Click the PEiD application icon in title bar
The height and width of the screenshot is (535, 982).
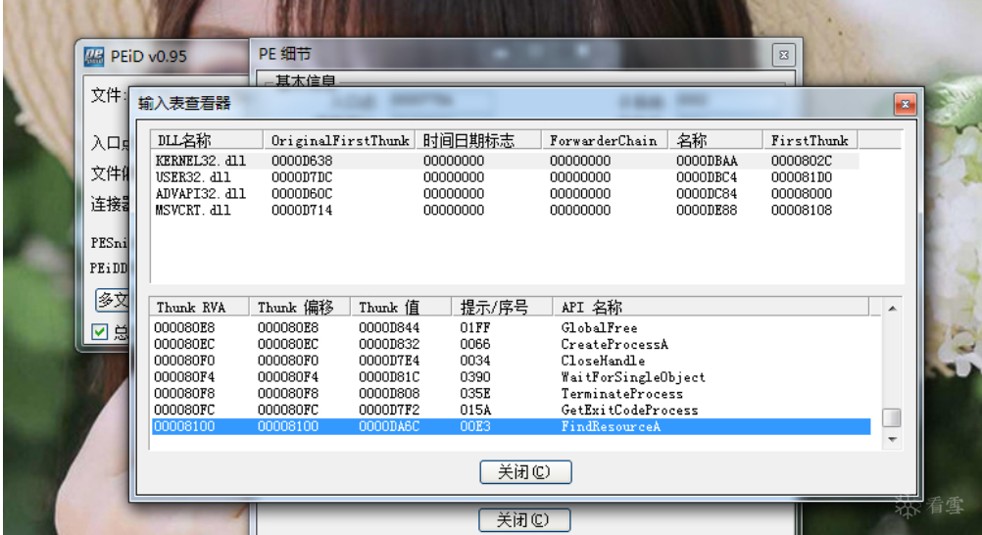click(93, 57)
